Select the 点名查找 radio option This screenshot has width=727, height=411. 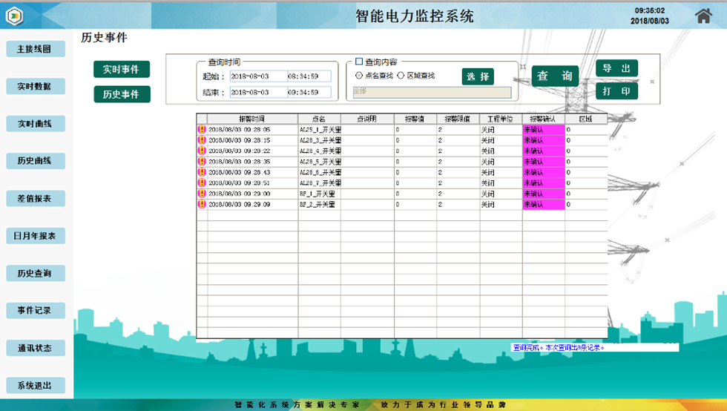point(360,75)
